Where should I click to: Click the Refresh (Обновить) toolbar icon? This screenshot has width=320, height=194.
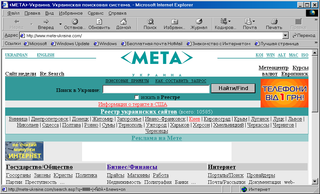coord(99,21)
